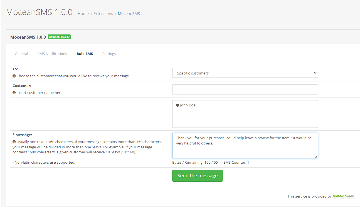Image resolution: width=360 pixels, height=207 pixels.
Task: Click the Send the message button
Action: coord(197,176)
